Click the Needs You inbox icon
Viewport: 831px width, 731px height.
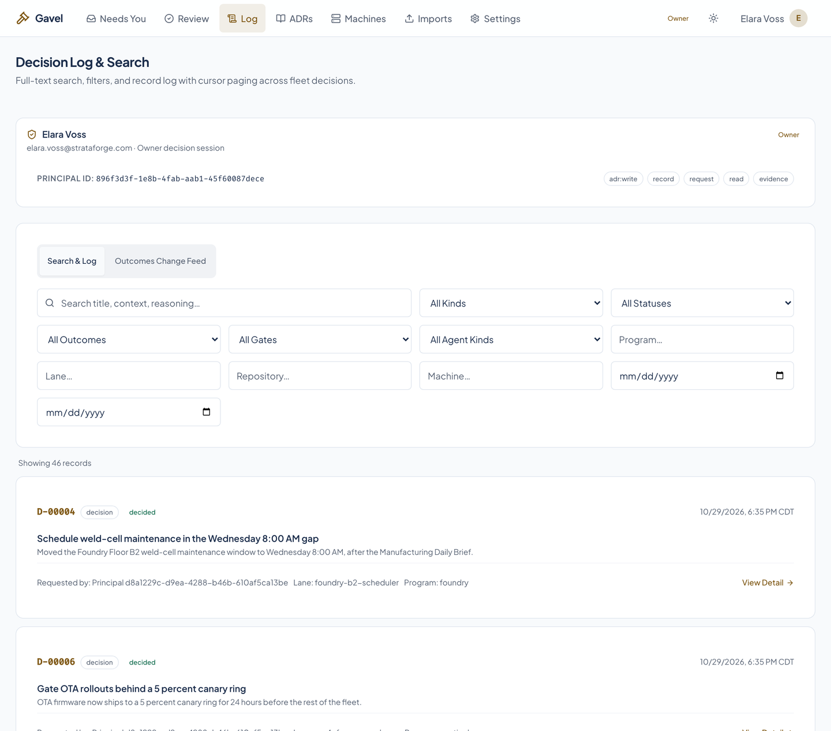(x=91, y=18)
